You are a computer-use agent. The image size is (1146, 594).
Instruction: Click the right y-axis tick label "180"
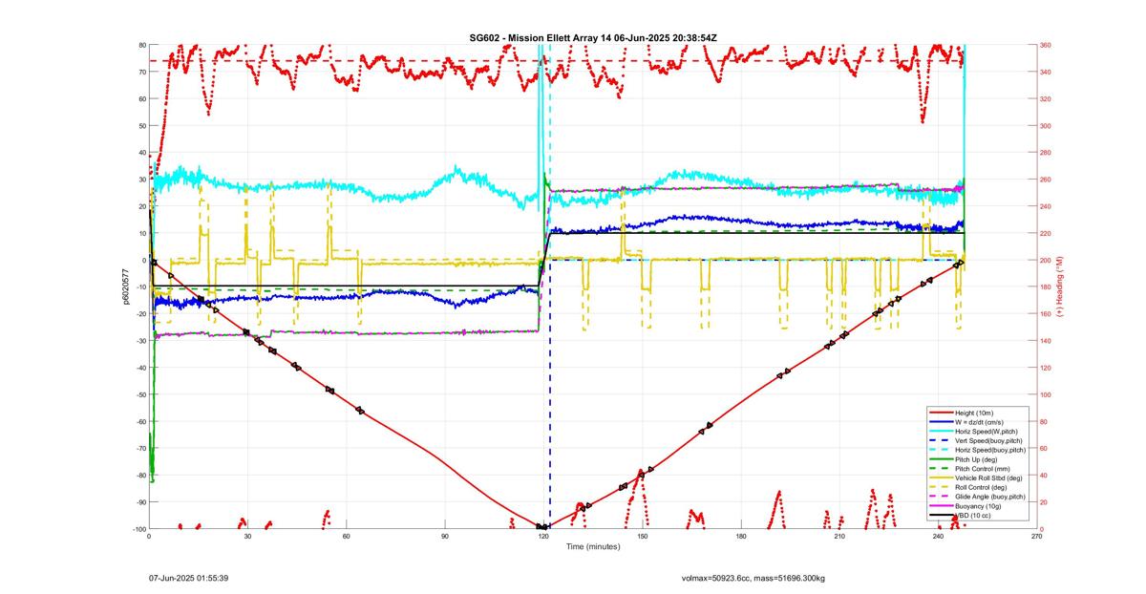[x=1046, y=287]
